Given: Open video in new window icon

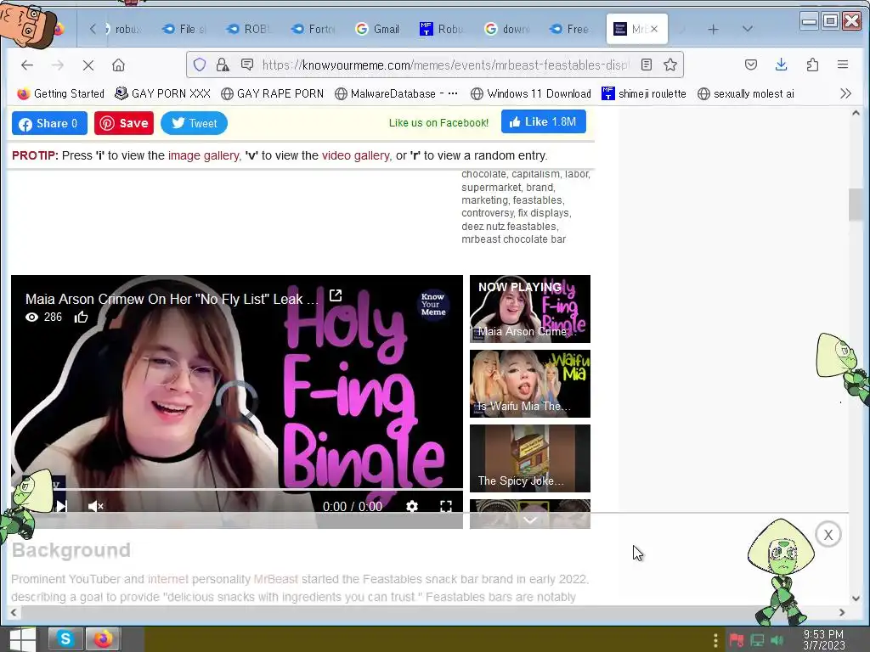Looking at the screenshot, I should [336, 295].
